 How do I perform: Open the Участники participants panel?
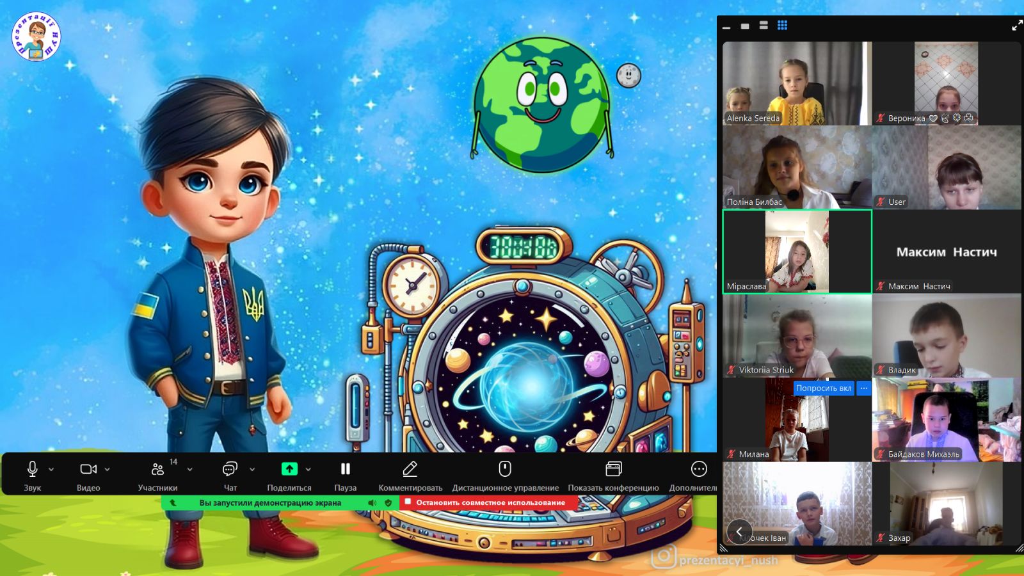pos(157,470)
